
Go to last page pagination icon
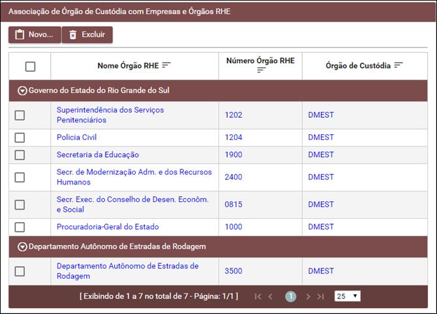click(320, 296)
